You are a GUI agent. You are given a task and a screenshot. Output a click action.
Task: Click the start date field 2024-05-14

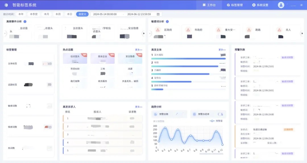pyautogui.click(x=105, y=14)
